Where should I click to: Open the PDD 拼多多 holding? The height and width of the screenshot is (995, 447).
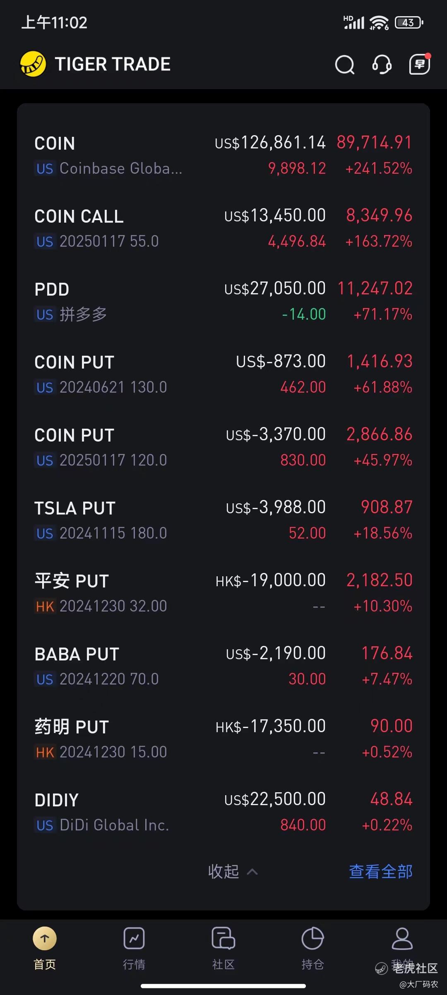(x=223, y=301)
